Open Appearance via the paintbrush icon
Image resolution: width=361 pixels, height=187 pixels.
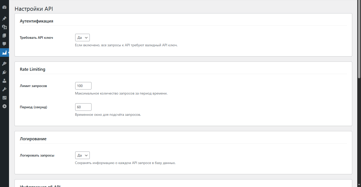tap(4, 64)
